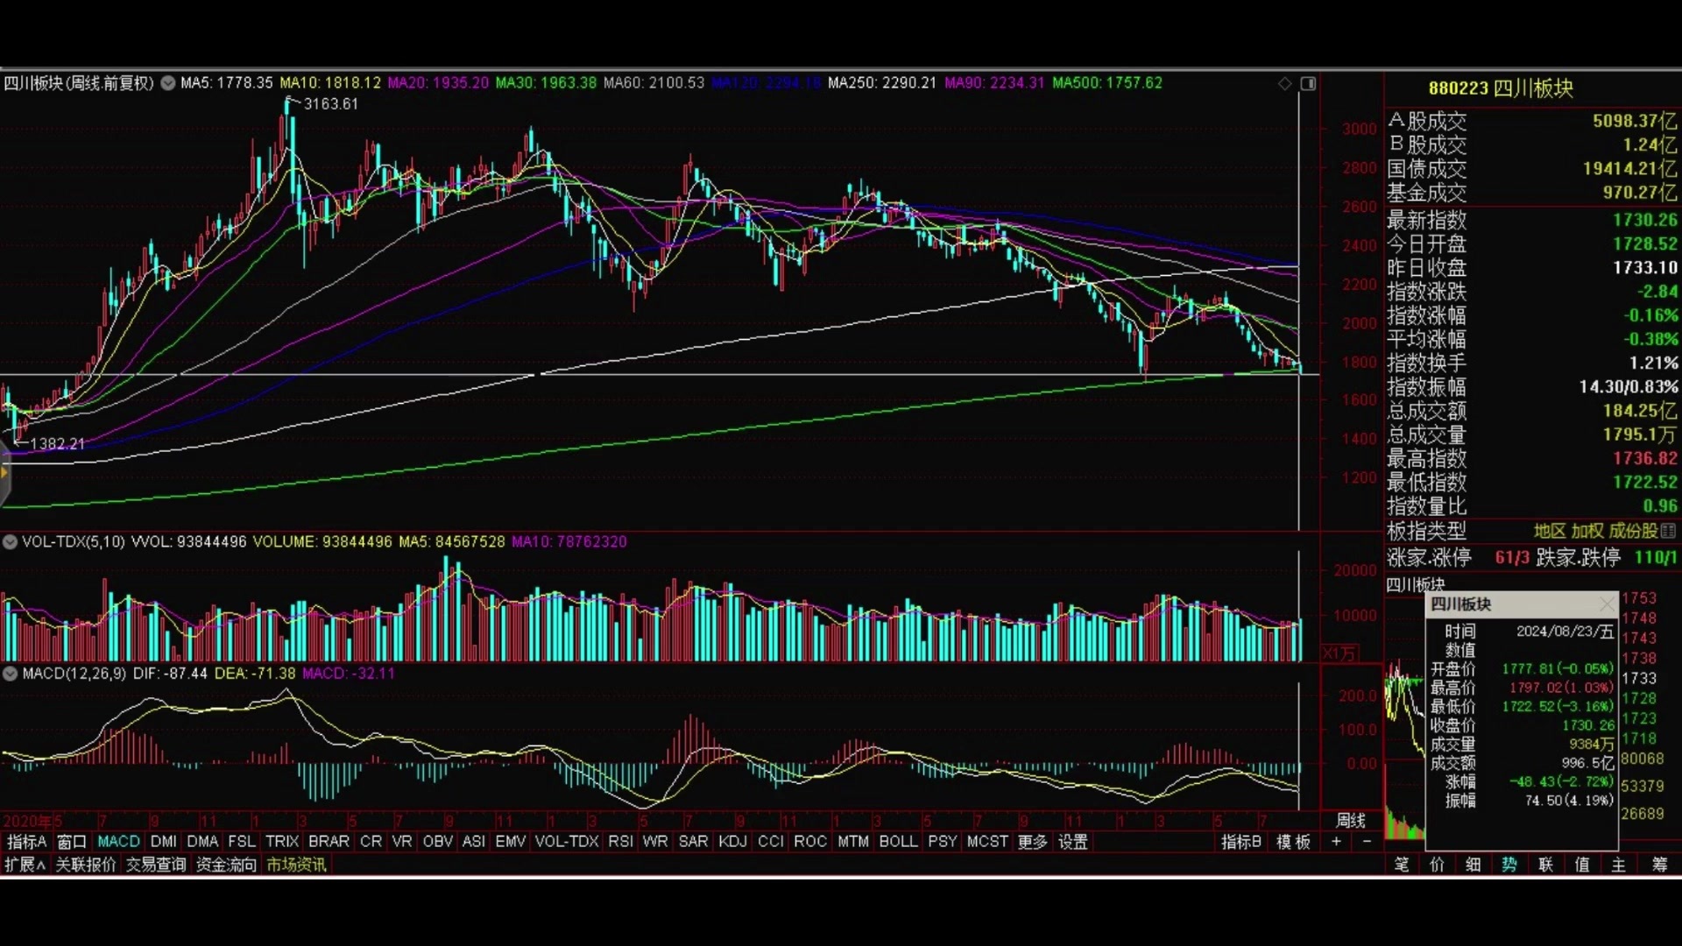
Task: Zoom out chart with minus button
Action: [x=1367, y=842]
